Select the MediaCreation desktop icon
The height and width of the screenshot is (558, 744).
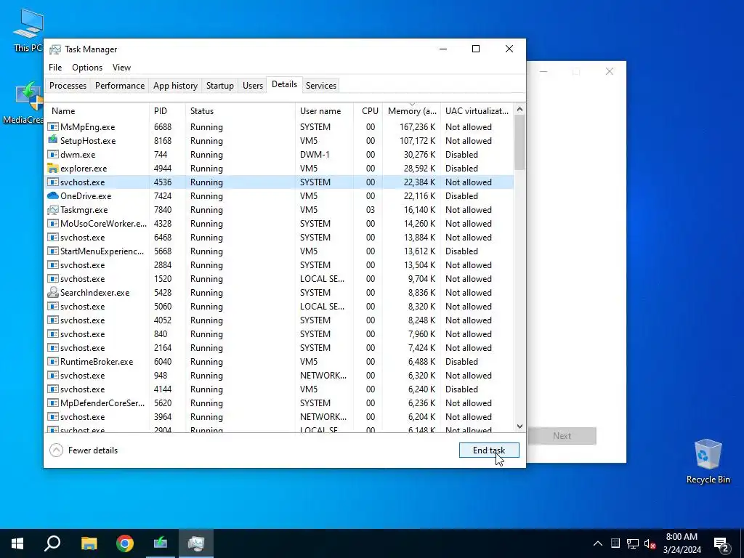pos(24,102)
